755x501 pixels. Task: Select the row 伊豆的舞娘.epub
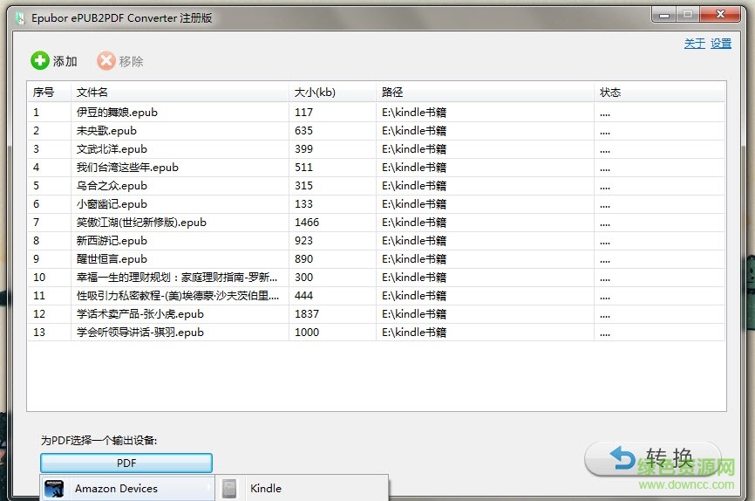(x=376, y=113)
